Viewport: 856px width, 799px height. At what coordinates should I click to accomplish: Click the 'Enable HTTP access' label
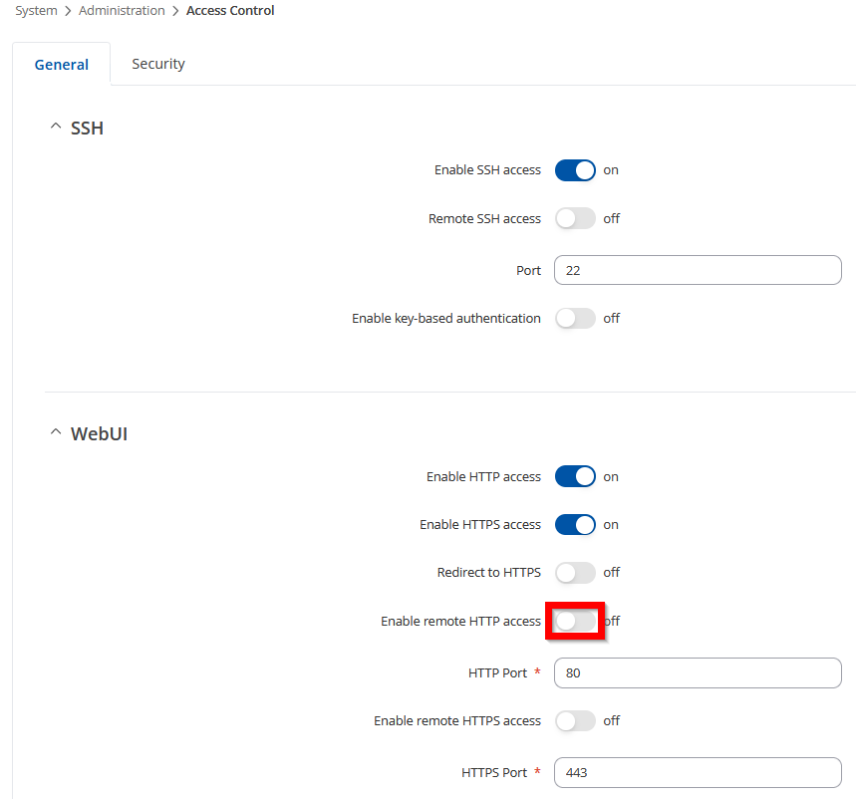tap(483, 476)
